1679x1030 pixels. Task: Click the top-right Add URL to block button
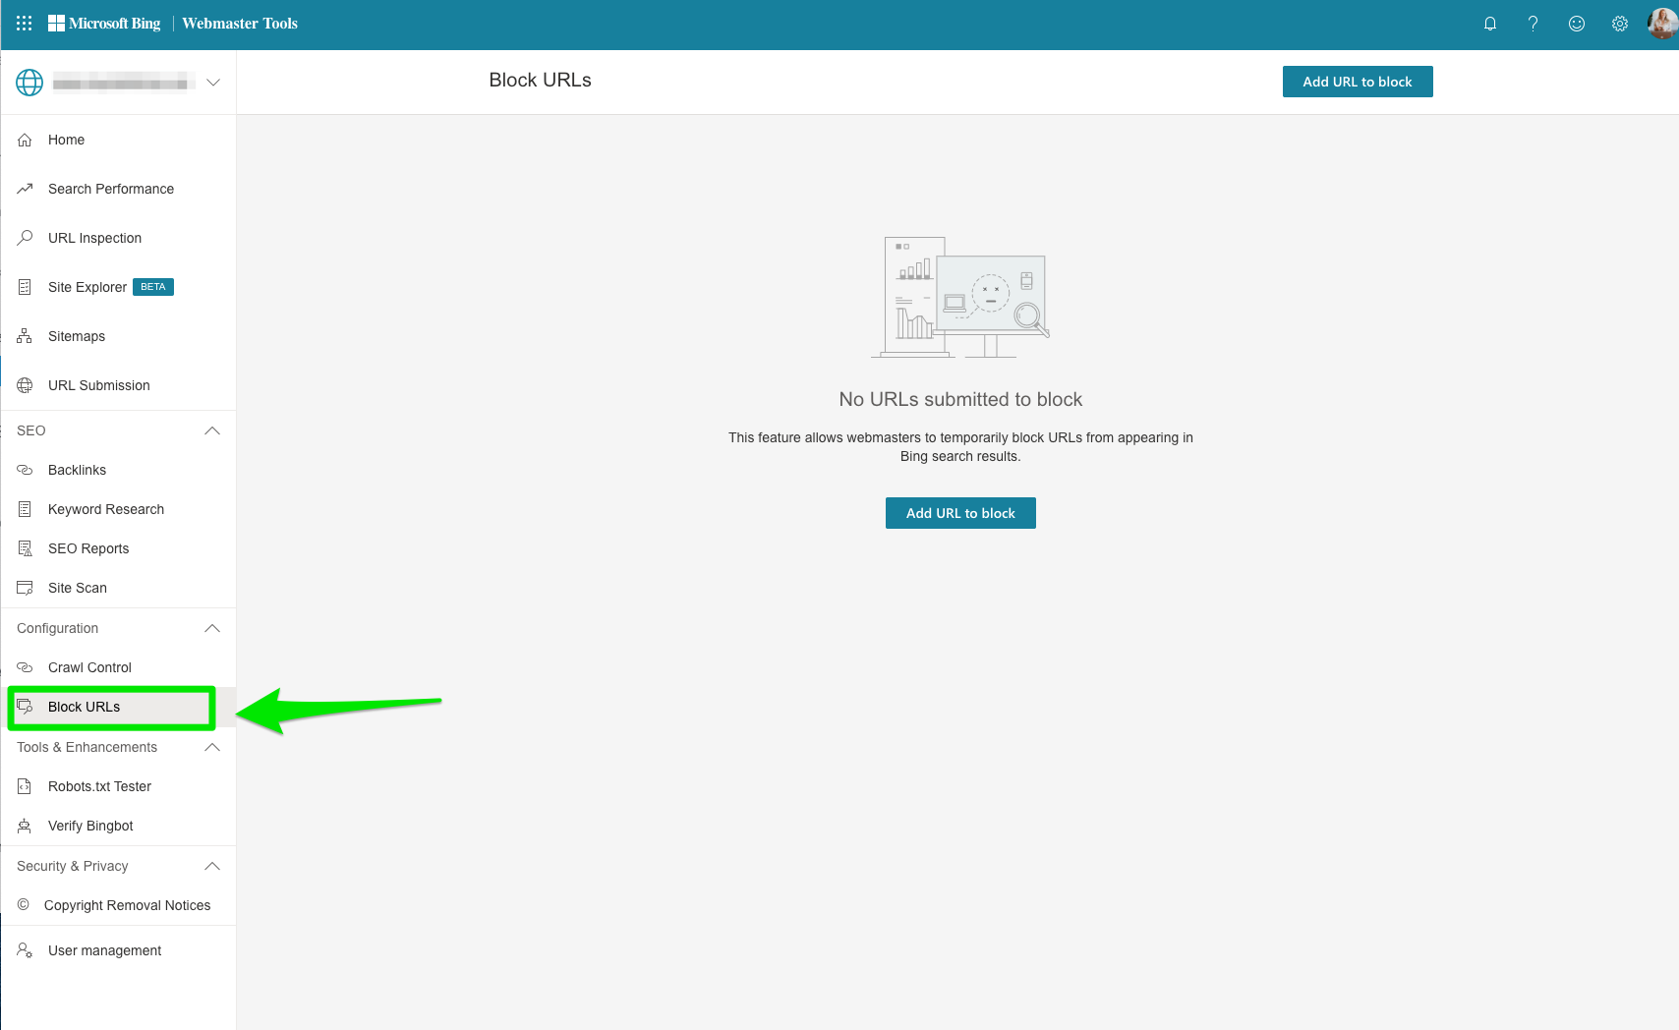click(x=1358, y=81)
